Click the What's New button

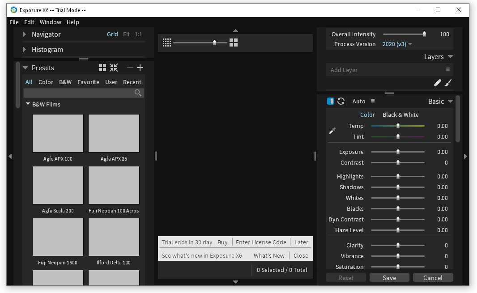[269, 255]
